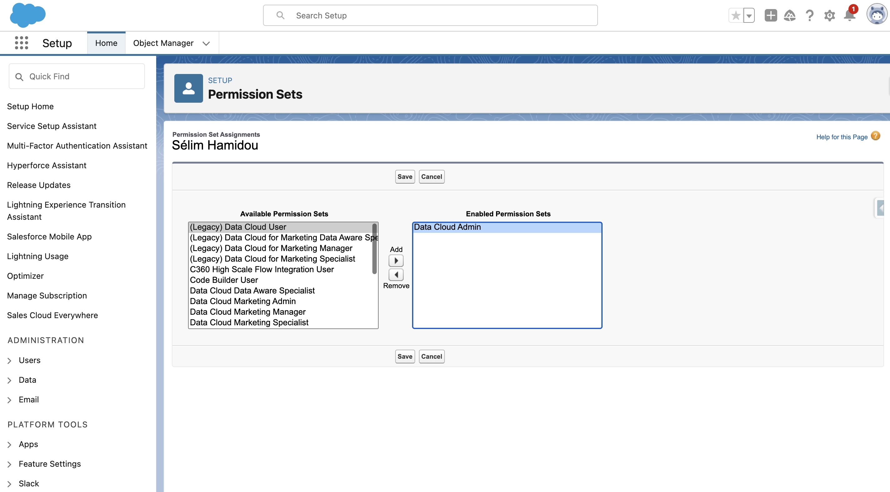Click the Quick Find search box

[77, 76]
